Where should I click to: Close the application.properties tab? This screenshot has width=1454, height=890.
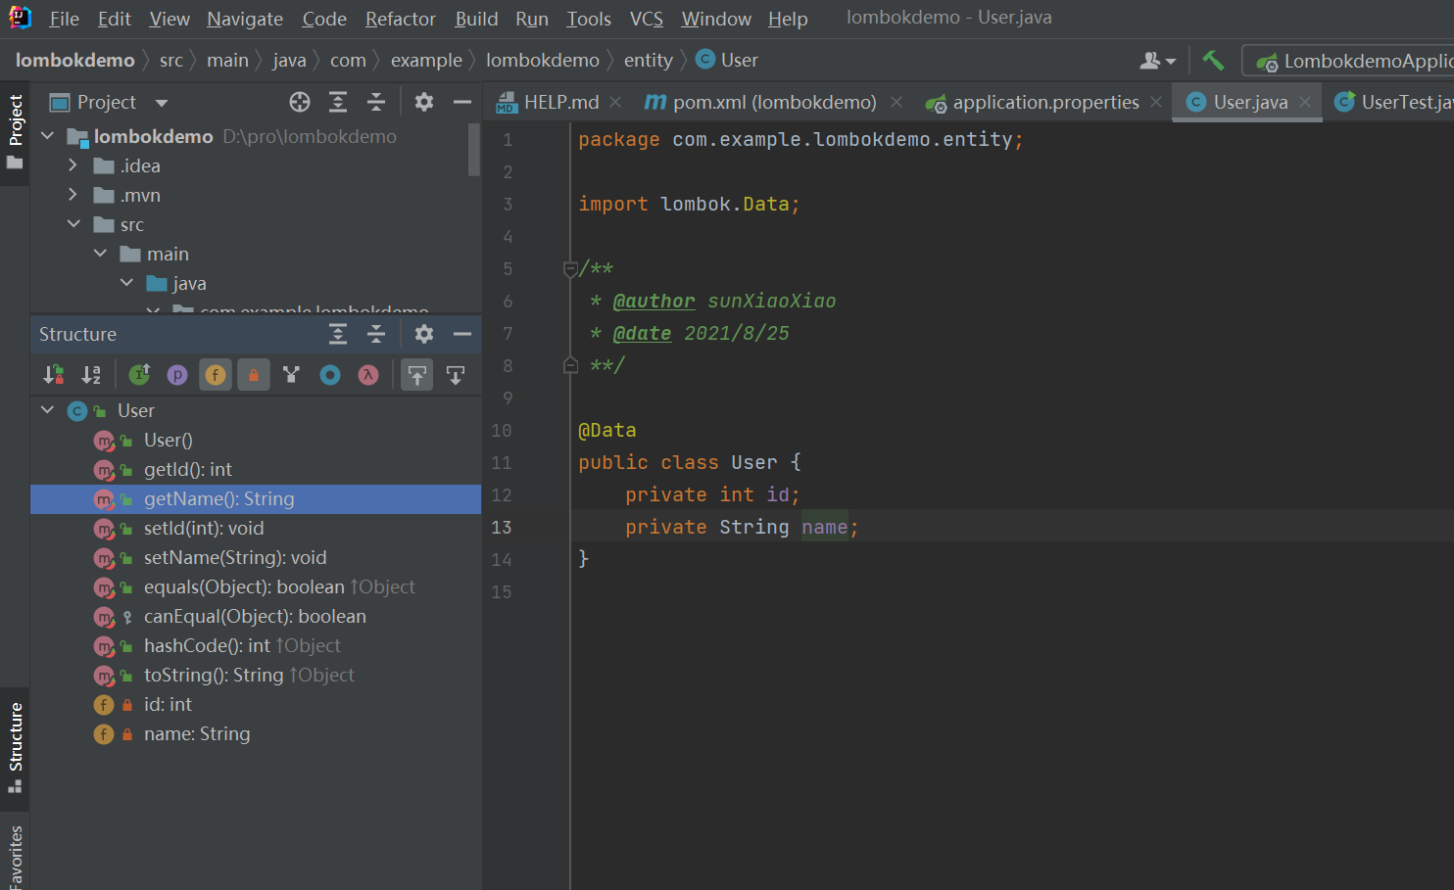1156,102
